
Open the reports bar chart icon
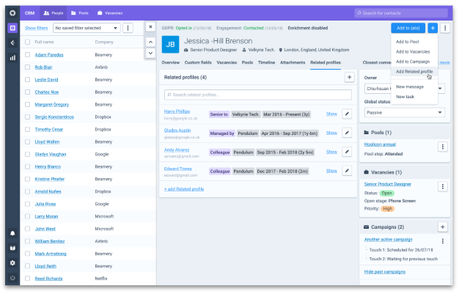[12, 57]
